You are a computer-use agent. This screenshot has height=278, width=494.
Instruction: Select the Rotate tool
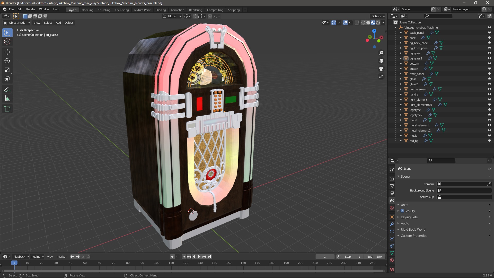[x=7, y=61]
